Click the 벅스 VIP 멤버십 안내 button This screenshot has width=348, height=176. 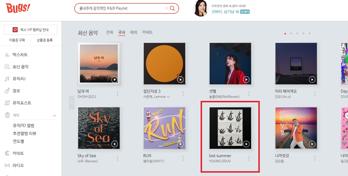coord(31,30)
